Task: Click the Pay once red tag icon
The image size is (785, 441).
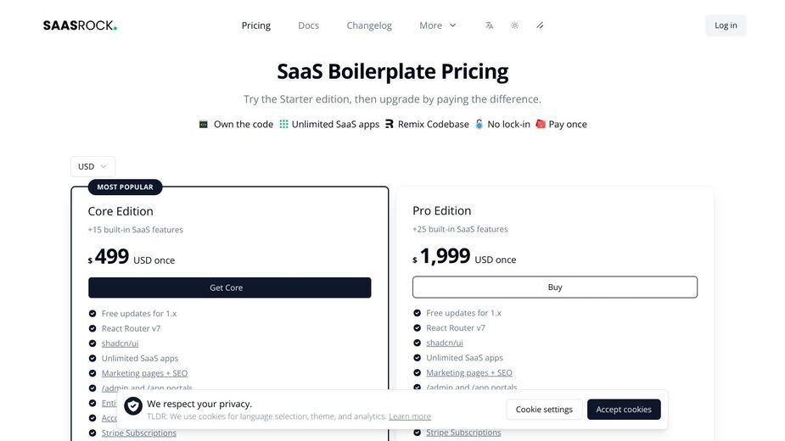Action: point(541,124)
